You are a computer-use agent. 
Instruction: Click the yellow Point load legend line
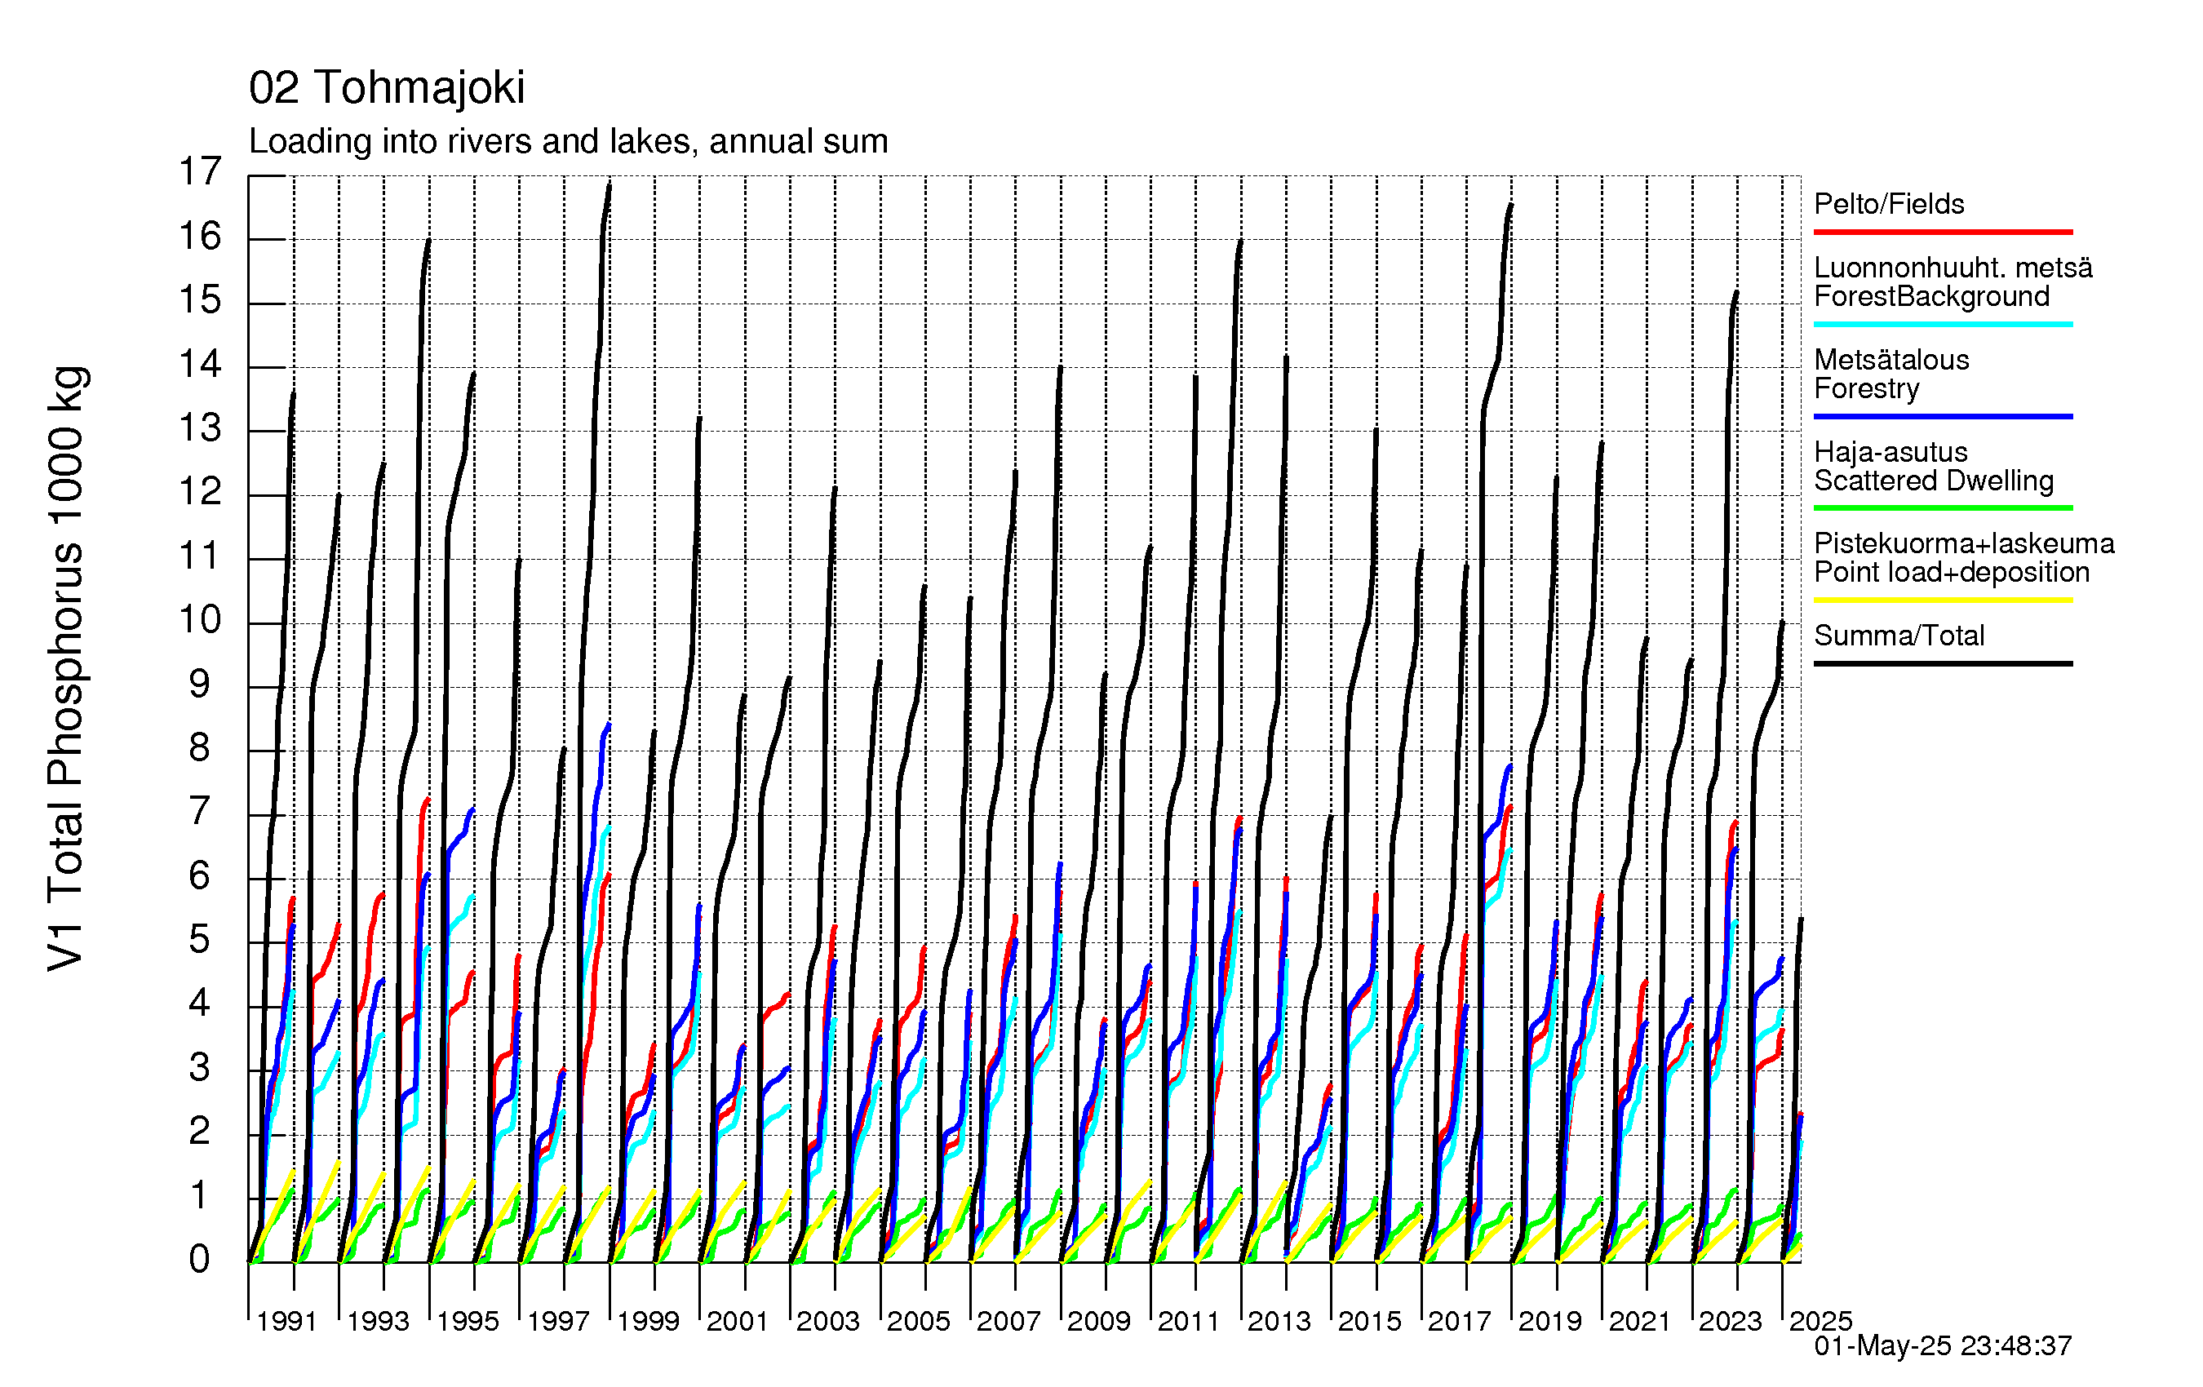click(x=1944, y=600)
